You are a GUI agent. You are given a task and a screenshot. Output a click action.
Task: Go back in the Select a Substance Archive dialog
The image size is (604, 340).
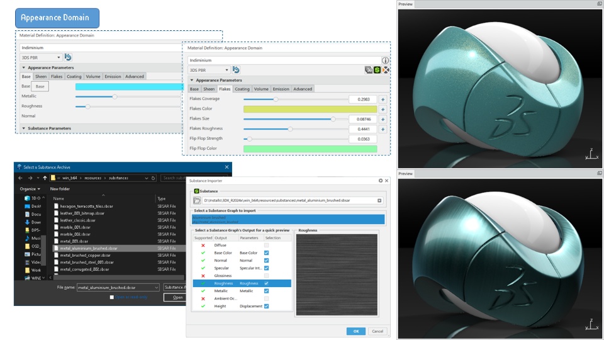20,178
